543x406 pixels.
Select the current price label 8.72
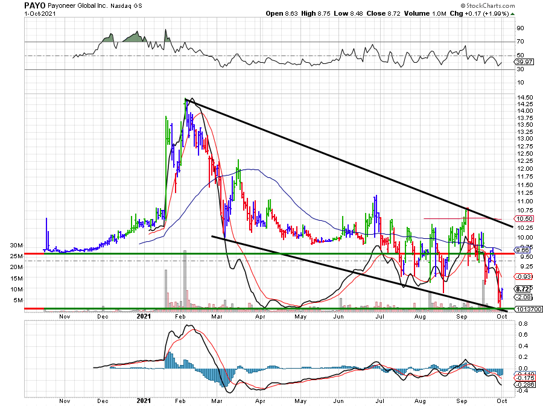coord(522,289)
